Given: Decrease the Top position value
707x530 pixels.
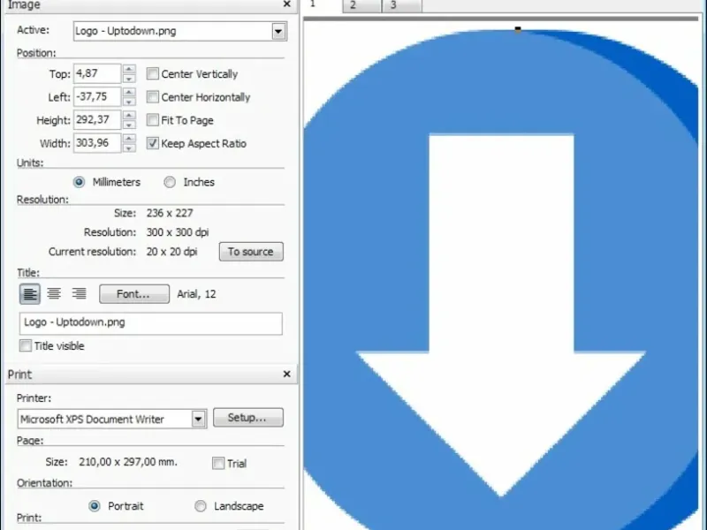Looking at the screenshot, I should tap(129, 79).
